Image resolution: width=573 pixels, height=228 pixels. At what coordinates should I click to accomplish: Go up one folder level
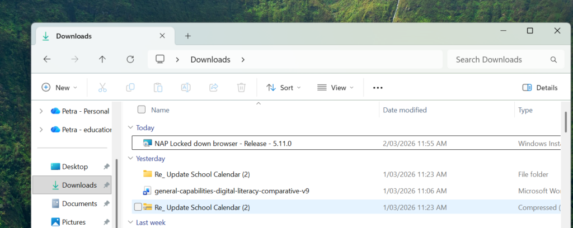(102, 59)
